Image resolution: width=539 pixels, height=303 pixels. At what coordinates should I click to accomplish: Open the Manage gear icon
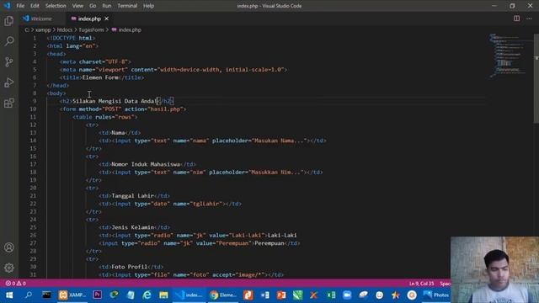click(x=9, y=268)
